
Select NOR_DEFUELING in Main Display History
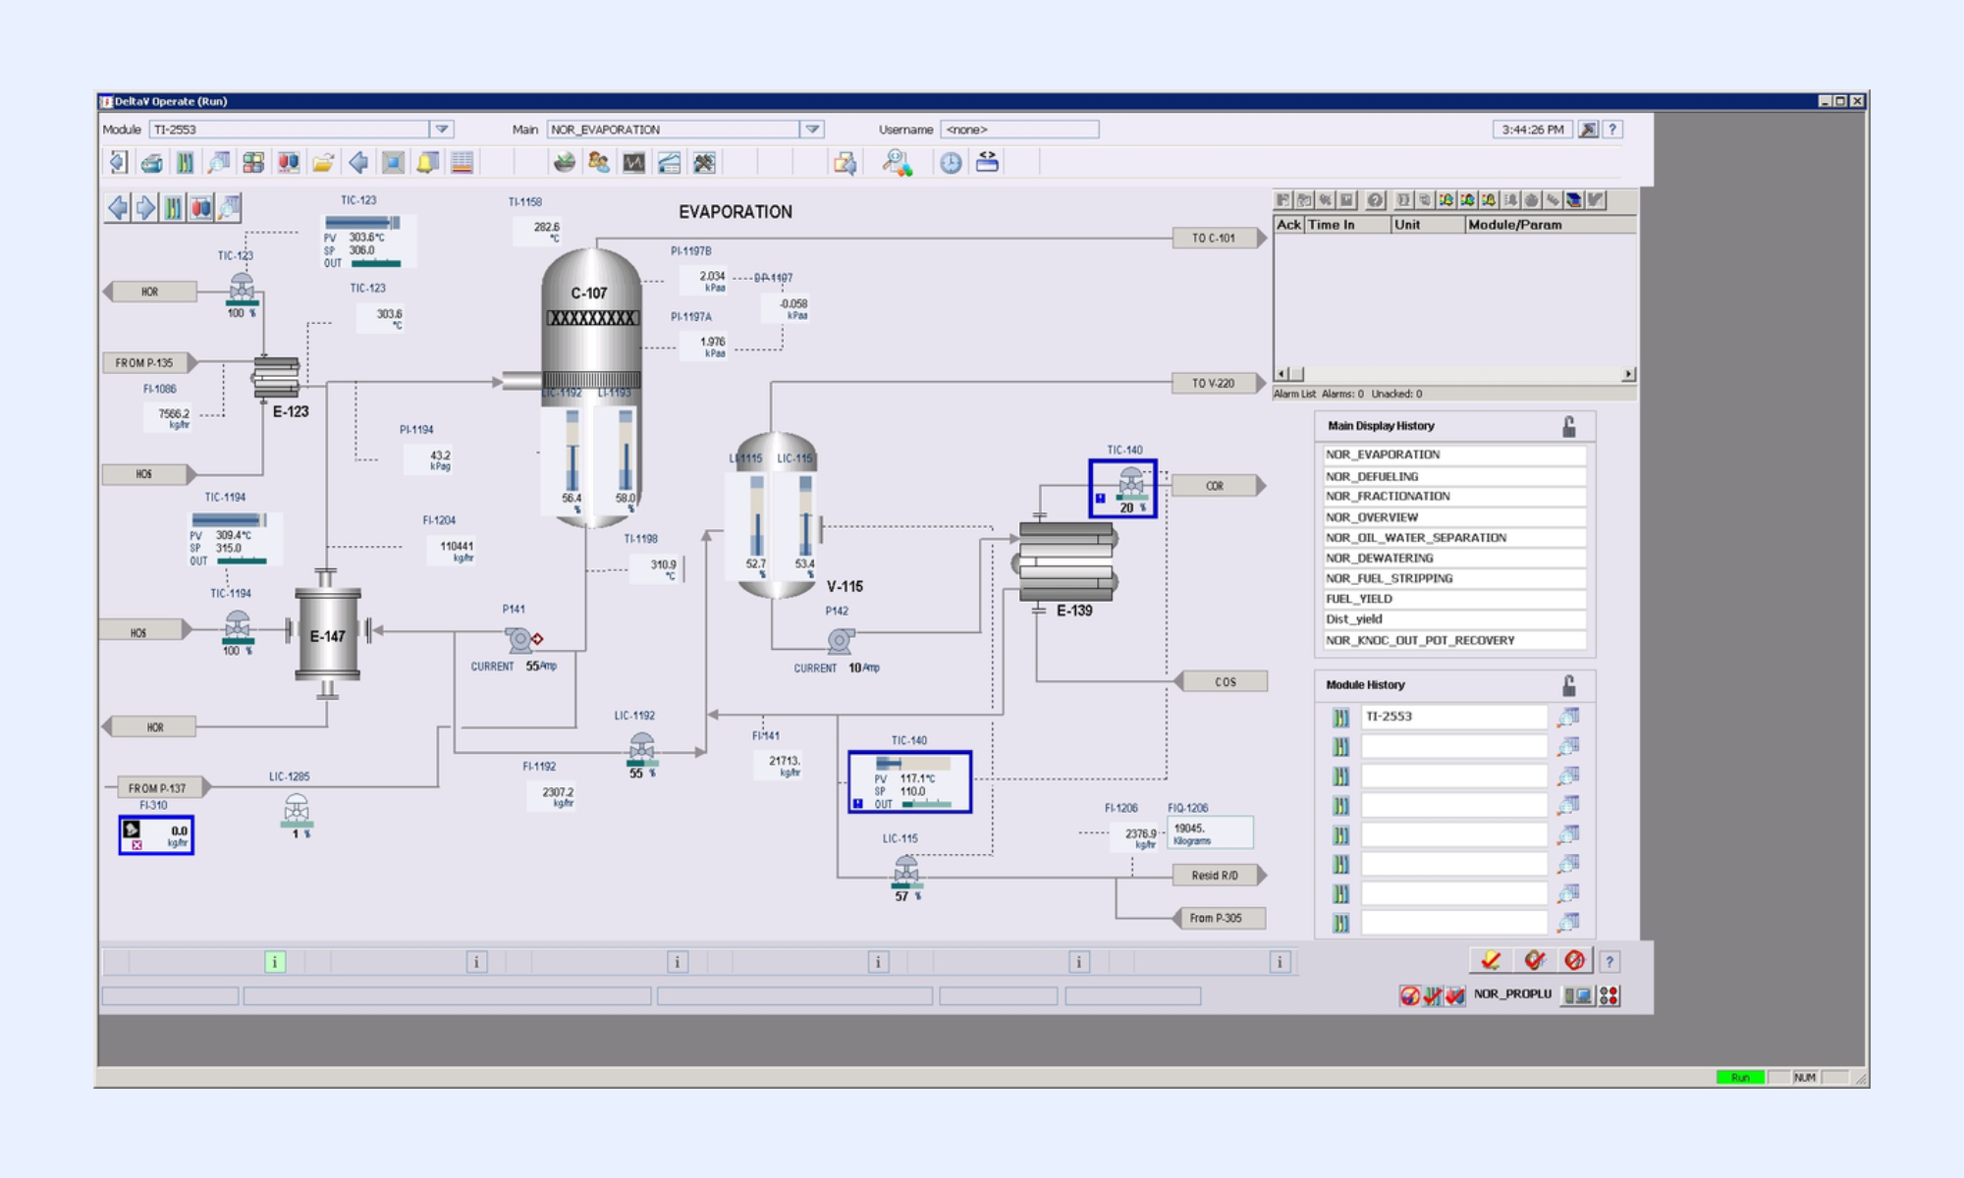[1454, 476]
